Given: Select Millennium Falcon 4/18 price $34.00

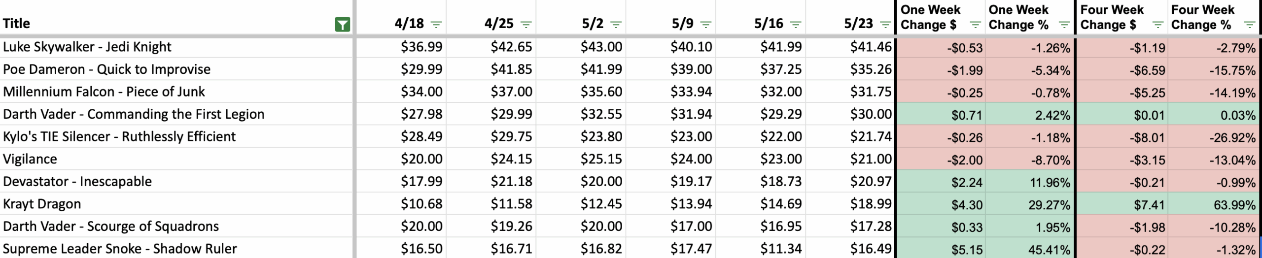Looking at the screenshot, I should tap(401, 92).
